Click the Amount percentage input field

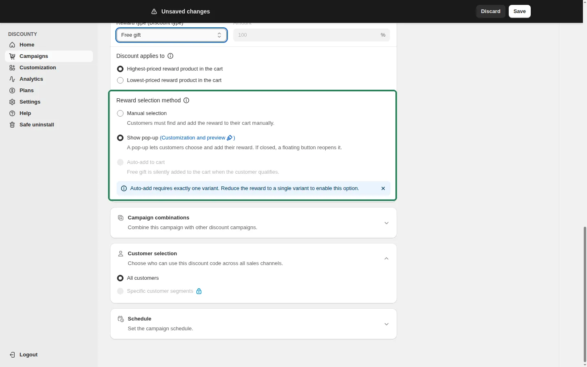(311, 35)
